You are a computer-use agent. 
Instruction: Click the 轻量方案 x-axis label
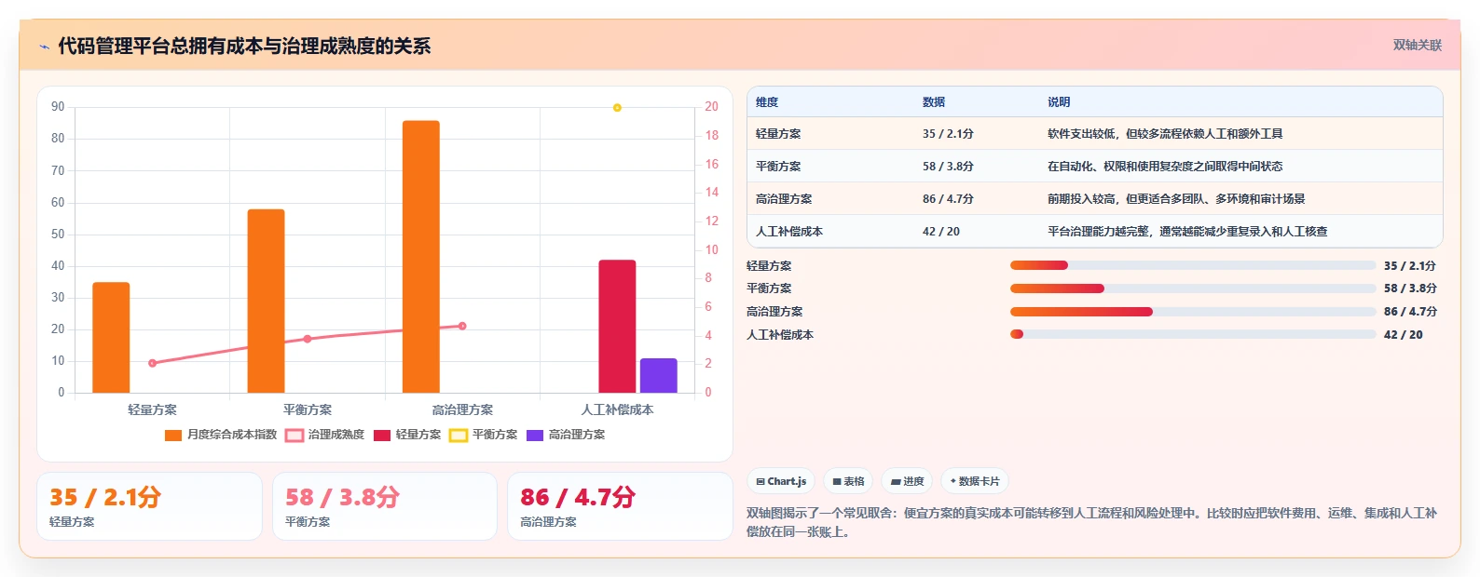coord(152,409)
